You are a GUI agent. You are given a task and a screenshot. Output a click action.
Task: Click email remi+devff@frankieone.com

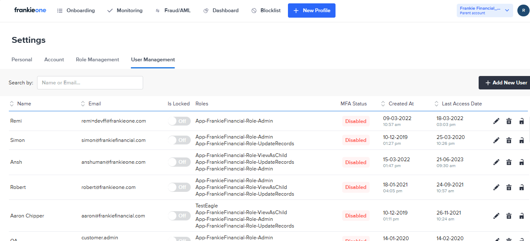pyautogui.click(x=114, y=121)
